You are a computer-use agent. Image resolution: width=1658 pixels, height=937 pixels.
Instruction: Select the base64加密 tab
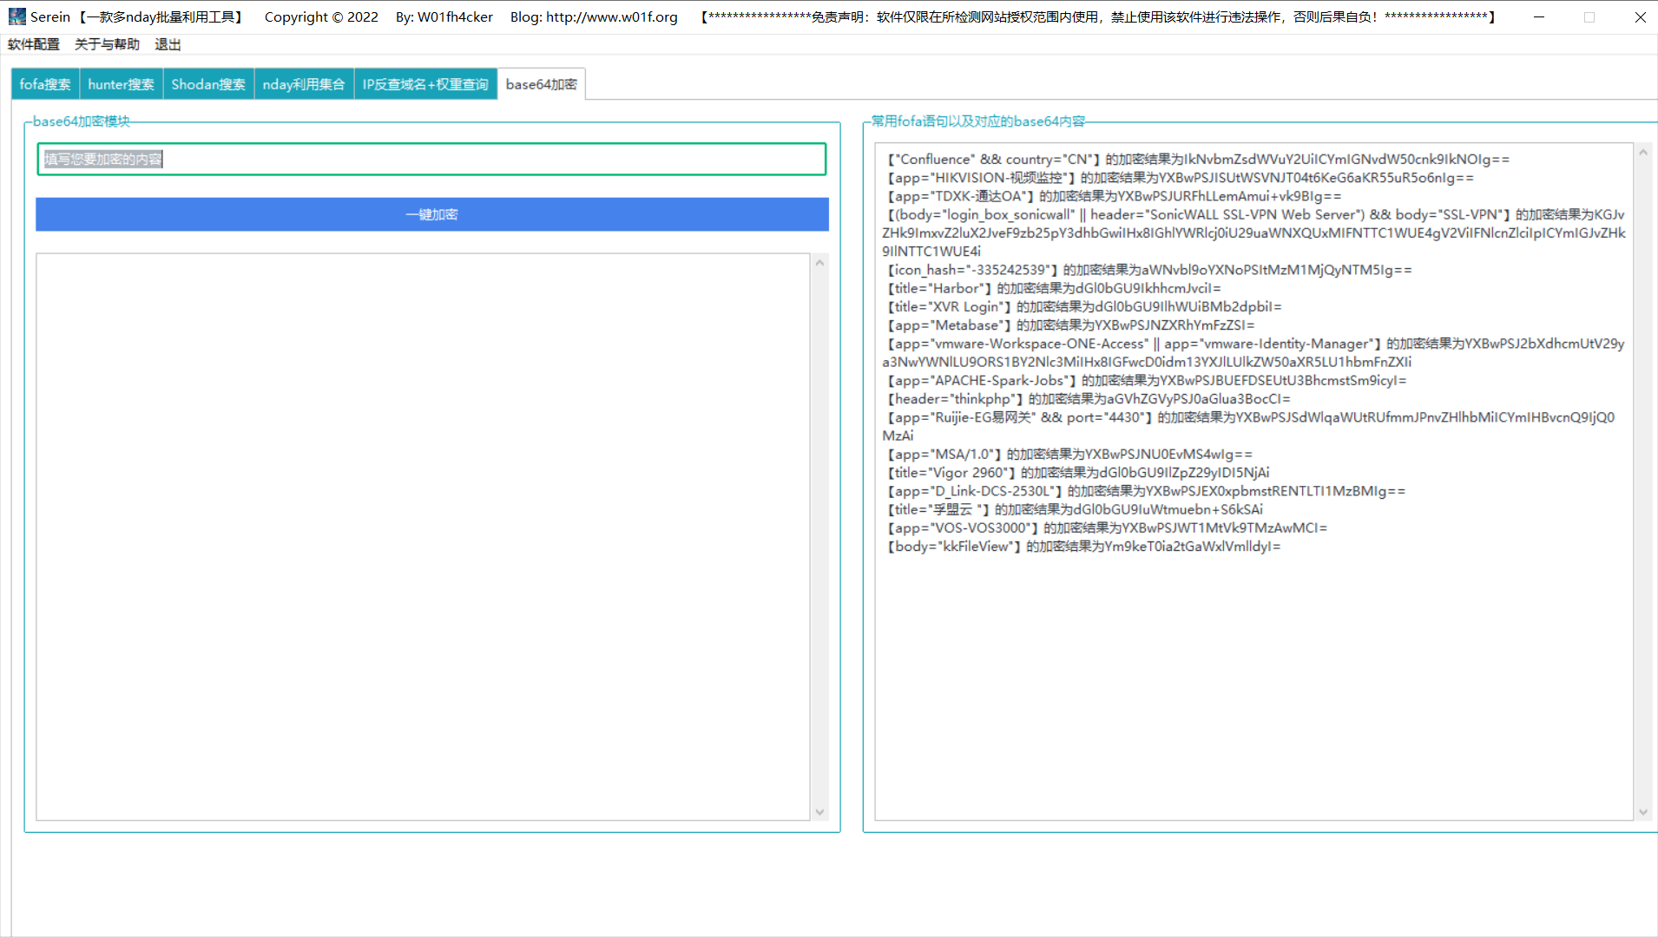tap(542, 84)
